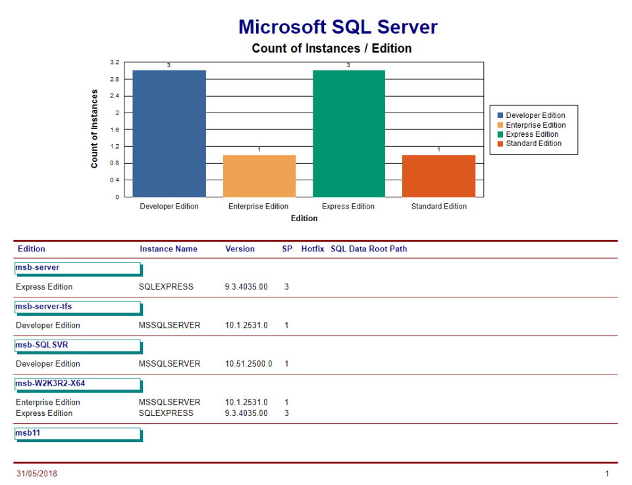Click the Developer Edition bar in the chart
Screen dimensions: 632x485
click(169, 132)
